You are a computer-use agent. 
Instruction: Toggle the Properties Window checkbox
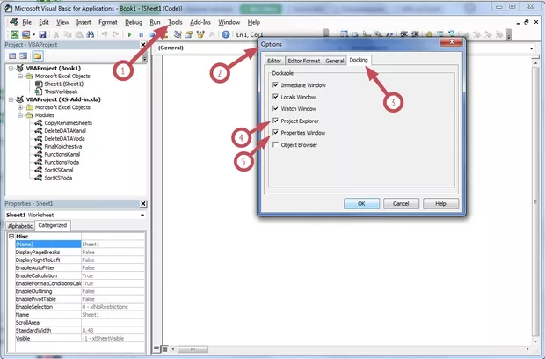click(x=276, y=133)
